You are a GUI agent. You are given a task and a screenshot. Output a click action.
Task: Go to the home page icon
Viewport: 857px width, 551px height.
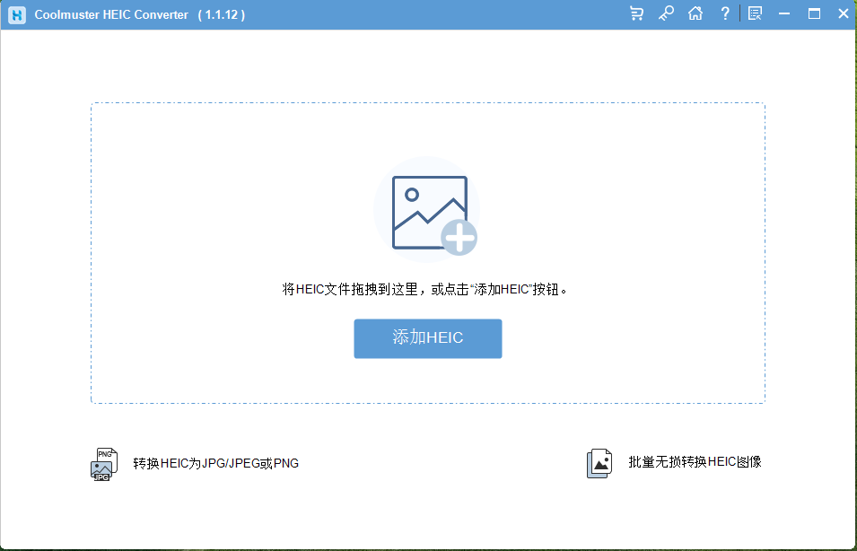[x=695, y=13]
